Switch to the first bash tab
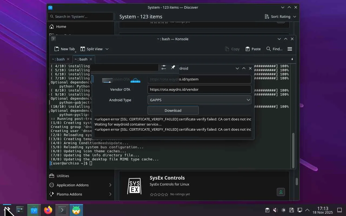Viewport: 346px width, 216px height. pyautogui.click(x=58, y=59)
